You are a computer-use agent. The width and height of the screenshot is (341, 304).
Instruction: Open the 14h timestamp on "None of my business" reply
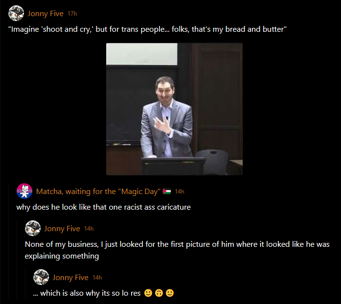coord(89,229)
